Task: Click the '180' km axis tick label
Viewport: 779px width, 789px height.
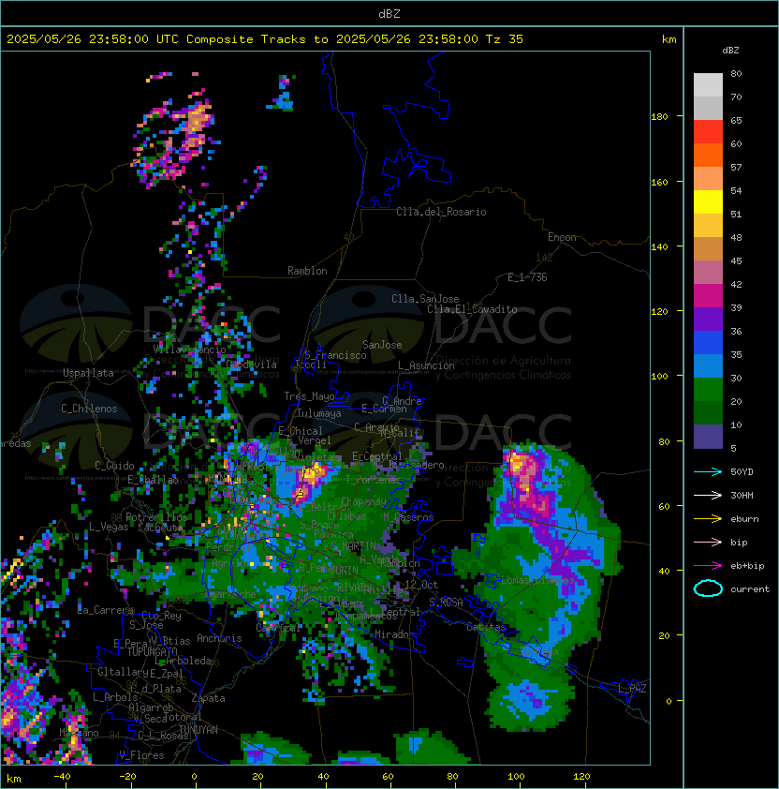Action: pos(659,117)
